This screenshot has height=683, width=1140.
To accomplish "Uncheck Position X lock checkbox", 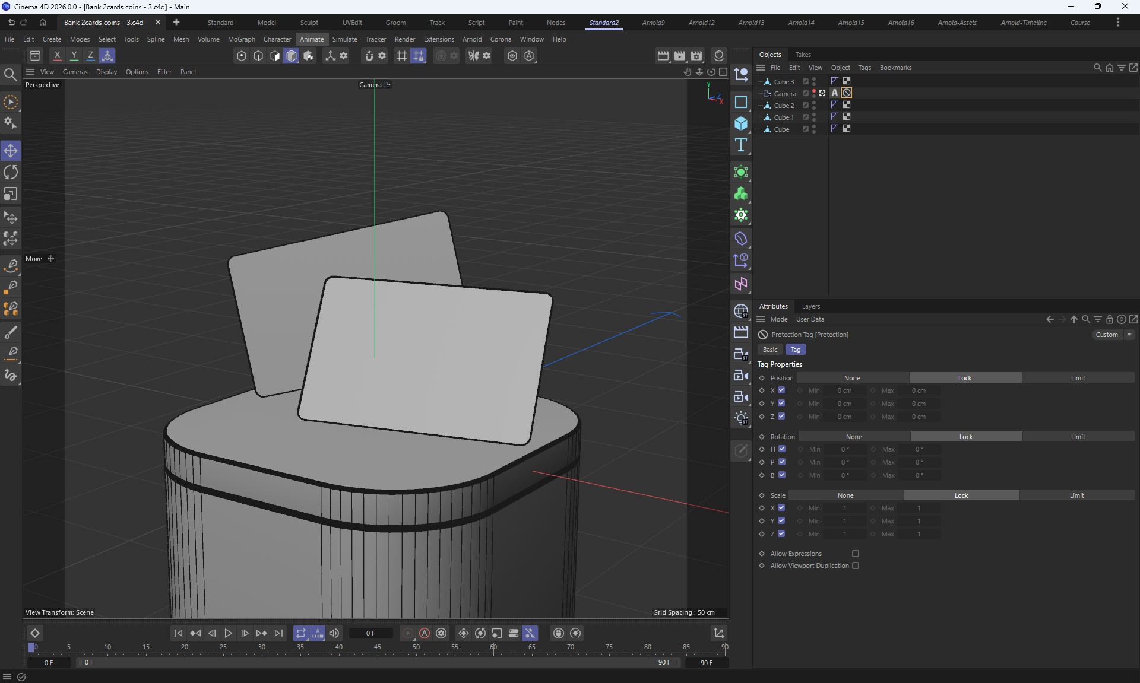I will 781,390.
